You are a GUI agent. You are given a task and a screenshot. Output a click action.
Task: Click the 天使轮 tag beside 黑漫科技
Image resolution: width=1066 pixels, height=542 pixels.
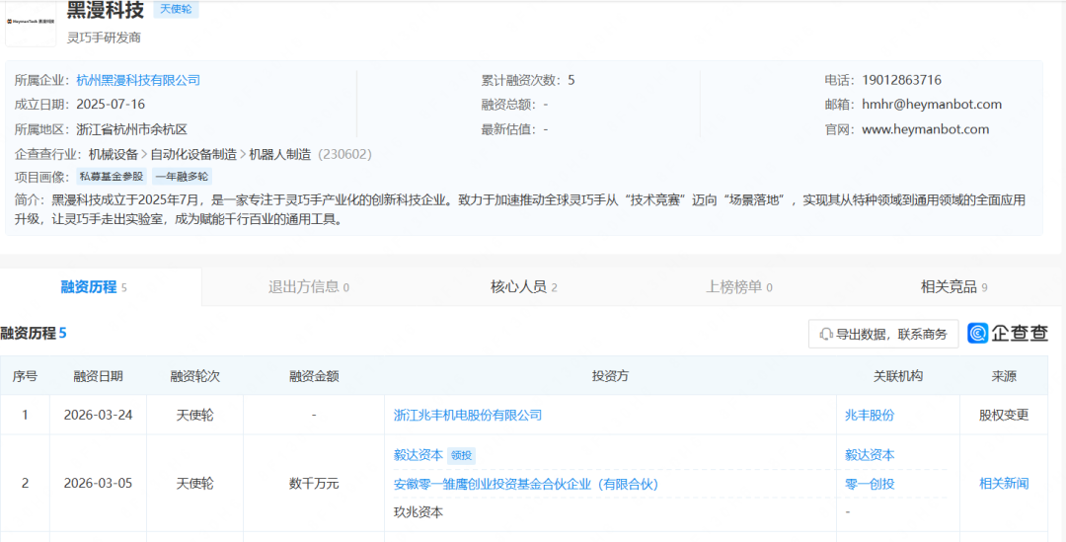(176, 10)
